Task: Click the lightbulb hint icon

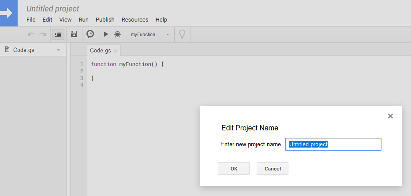Action: [x=182, y=34]
